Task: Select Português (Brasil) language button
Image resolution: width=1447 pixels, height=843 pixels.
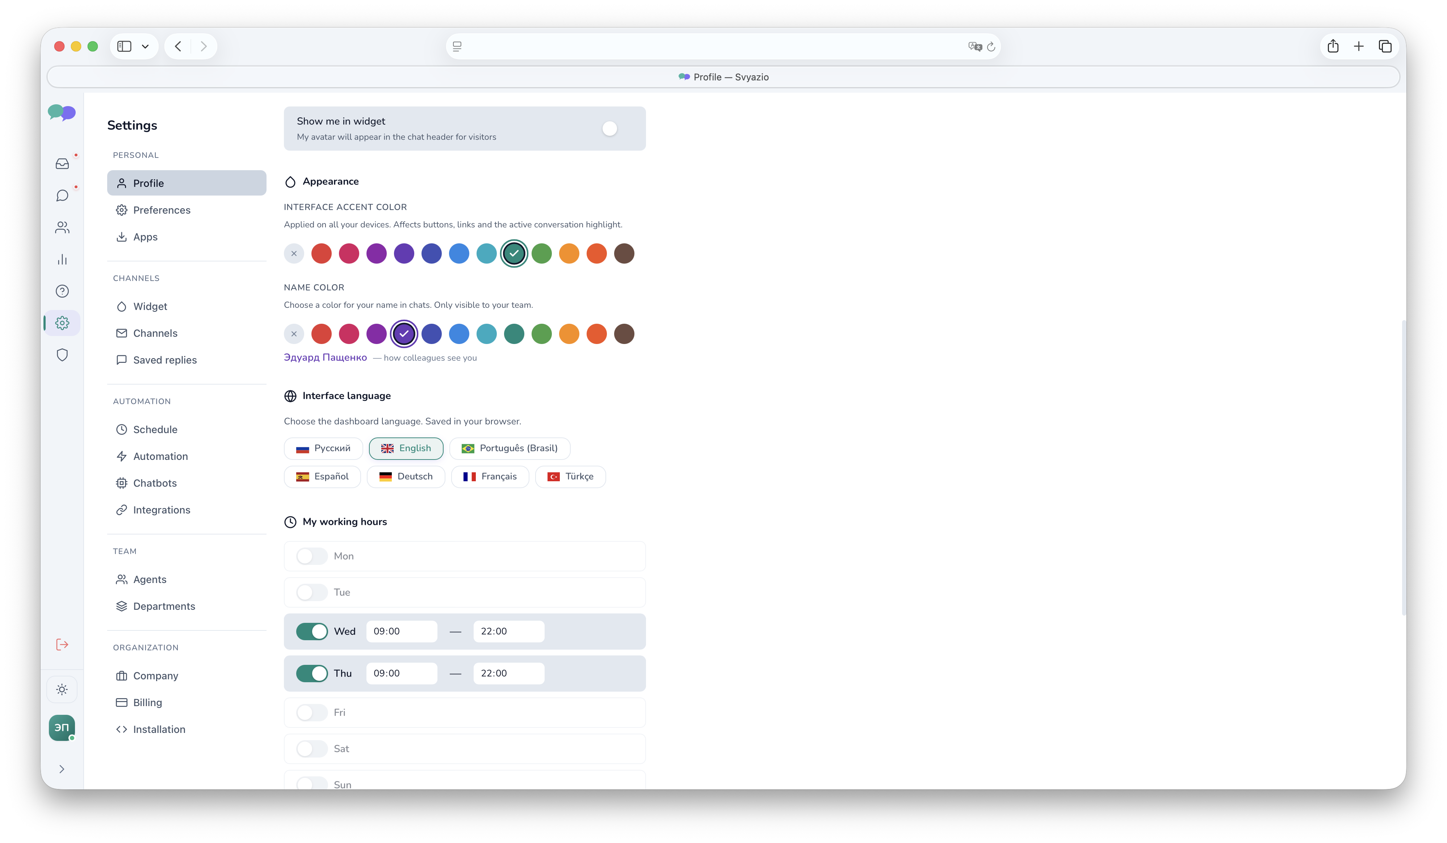Action: point(509,449)
